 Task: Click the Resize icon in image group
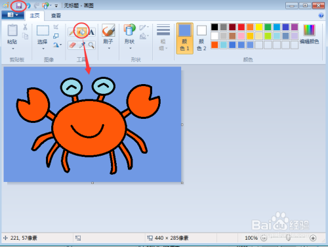click(x=56, y=36)
